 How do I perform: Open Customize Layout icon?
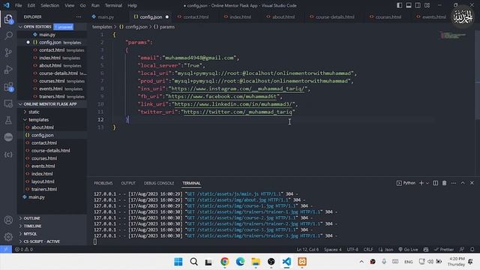tap(427, 5)
